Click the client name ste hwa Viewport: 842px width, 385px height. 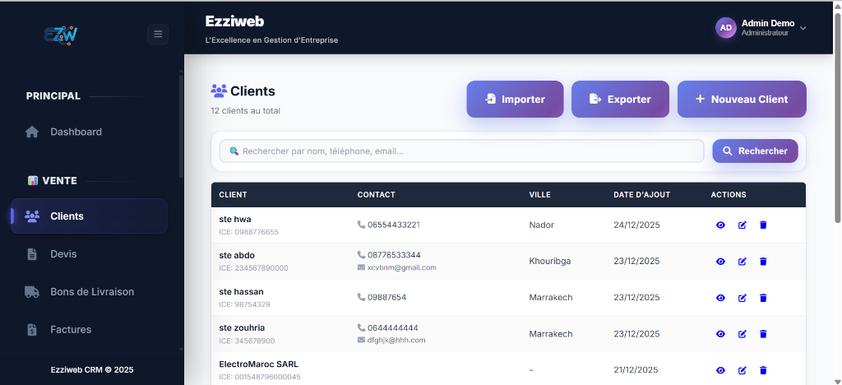point(235,219)
